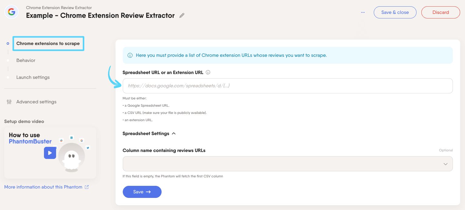This screenshot has width=465, height=210.
Task: Edit phantom name with pencil icon
Action: (x=182, y=15)
